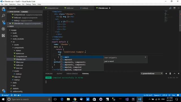Open main.js in the explorer tree
The image size is (181, 102).
pos(17,80)
